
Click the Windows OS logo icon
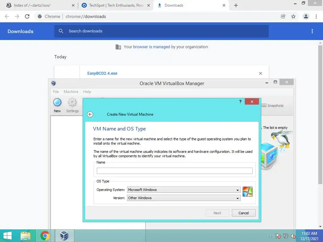click(247, 192)
